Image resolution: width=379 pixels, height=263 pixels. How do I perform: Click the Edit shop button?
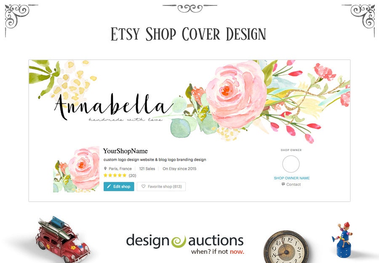click(119, 187)
